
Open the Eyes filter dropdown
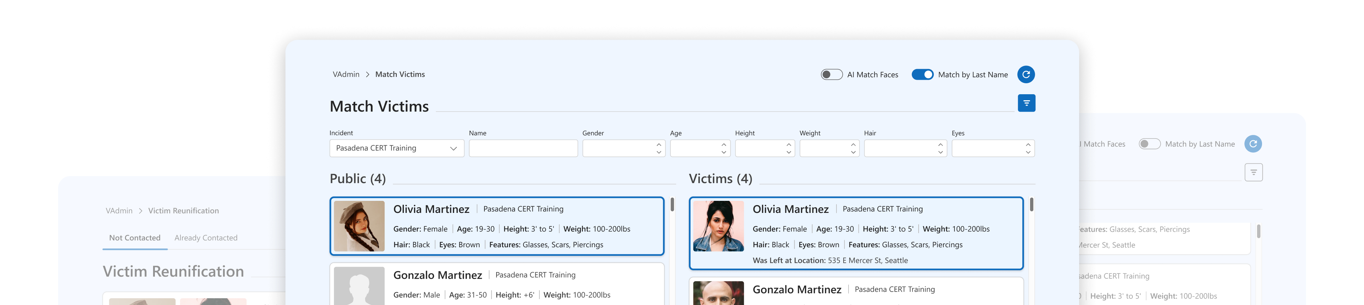pyautogui.click(x=993, y=148)
